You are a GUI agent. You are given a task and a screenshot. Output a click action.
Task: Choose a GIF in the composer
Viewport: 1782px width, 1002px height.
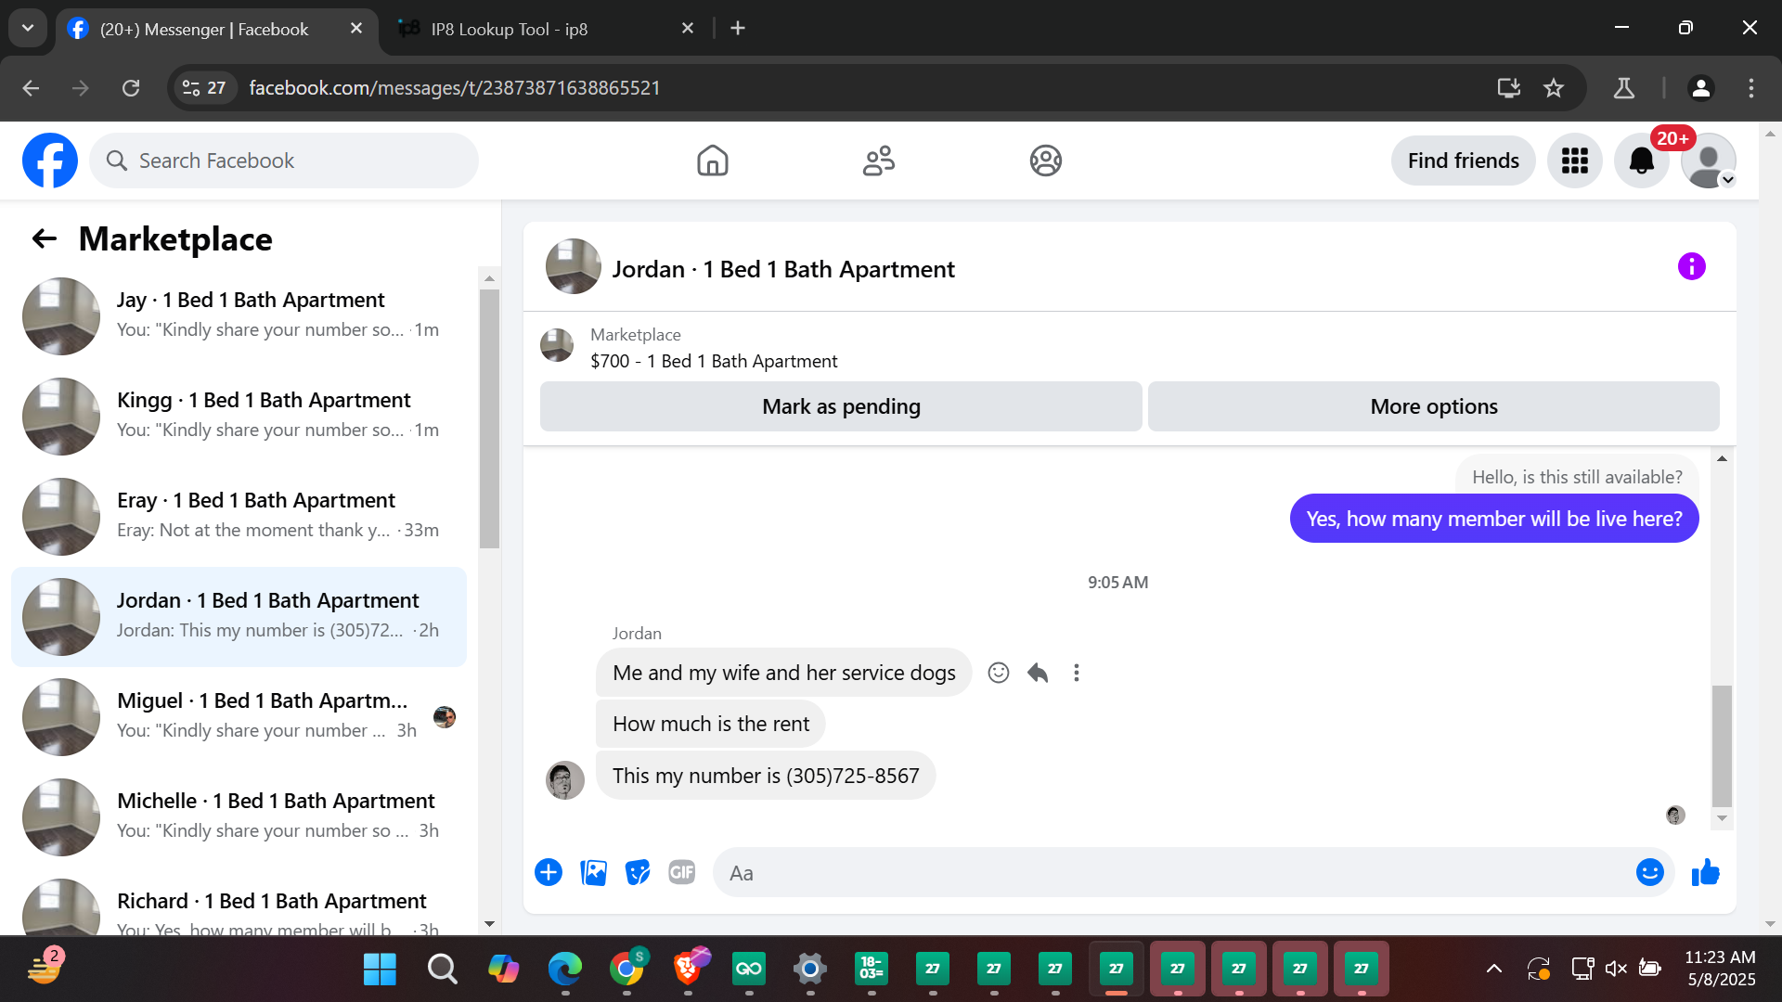pyautogui.click(x=682, y=872)
